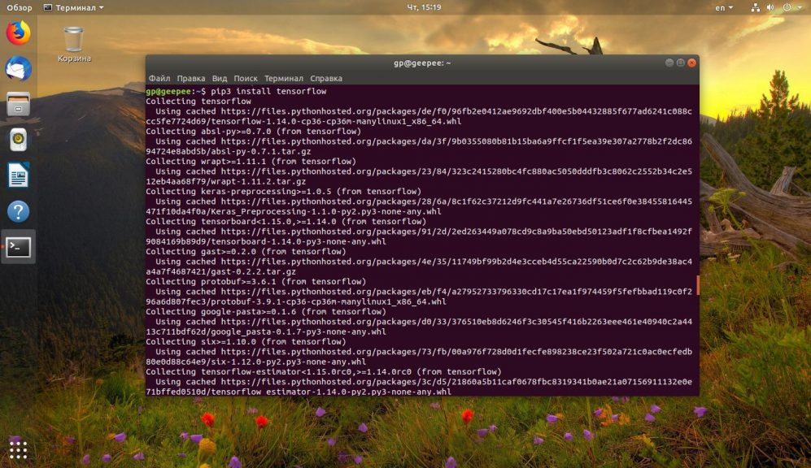Maximize the terminal window
The width and height of the screenshot is (811, 468).
point(681,63)
